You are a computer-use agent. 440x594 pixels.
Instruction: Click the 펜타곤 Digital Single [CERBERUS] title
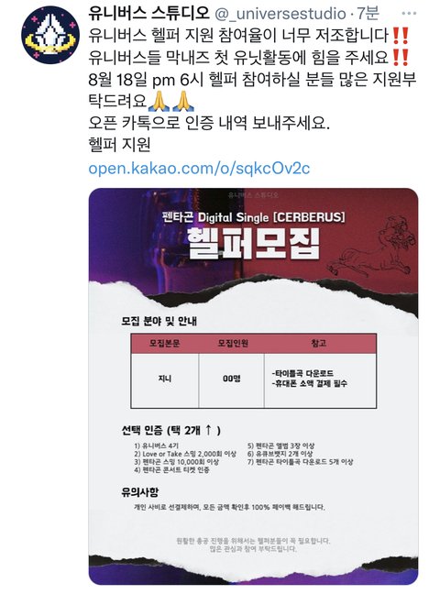point(253,217)
